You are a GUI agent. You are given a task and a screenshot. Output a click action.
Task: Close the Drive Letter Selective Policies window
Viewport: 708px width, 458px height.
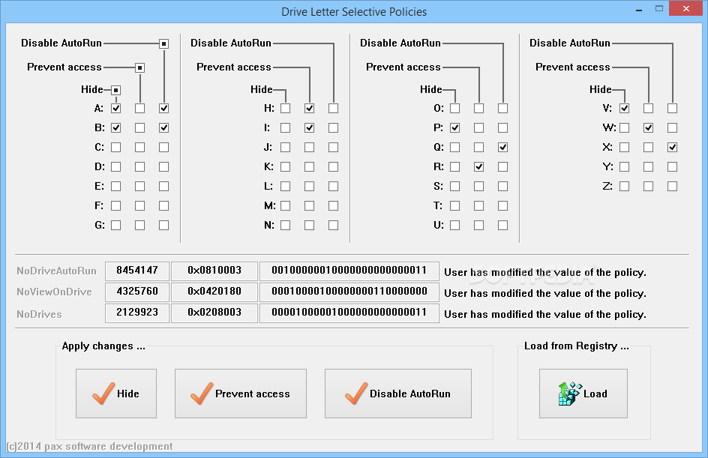click(x=686, y=8)
